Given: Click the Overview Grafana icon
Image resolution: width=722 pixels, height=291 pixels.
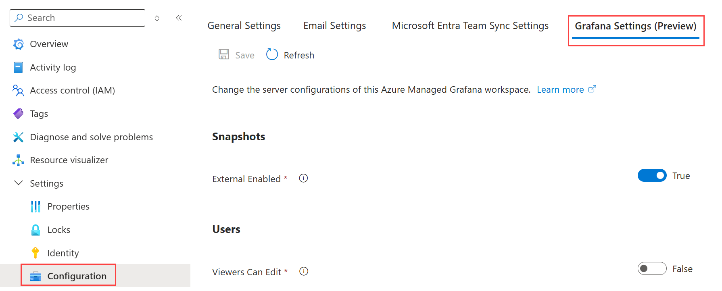Looking at the screenshot, I should 18,44.
